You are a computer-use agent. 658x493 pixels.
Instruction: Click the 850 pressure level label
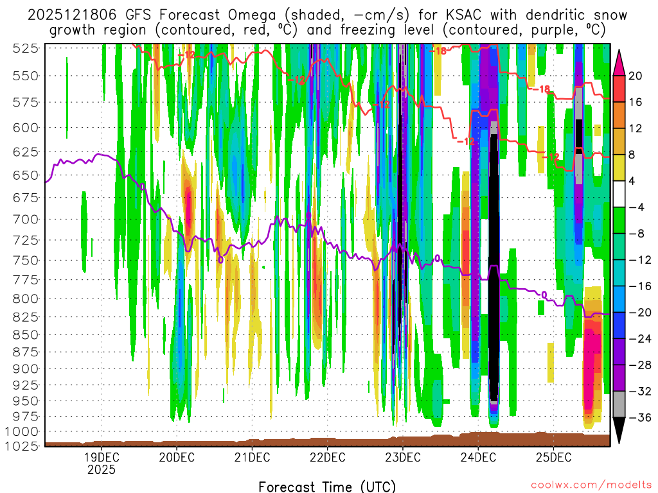coord(26,335)
